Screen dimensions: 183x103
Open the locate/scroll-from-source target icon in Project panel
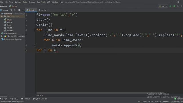[11, 10]
